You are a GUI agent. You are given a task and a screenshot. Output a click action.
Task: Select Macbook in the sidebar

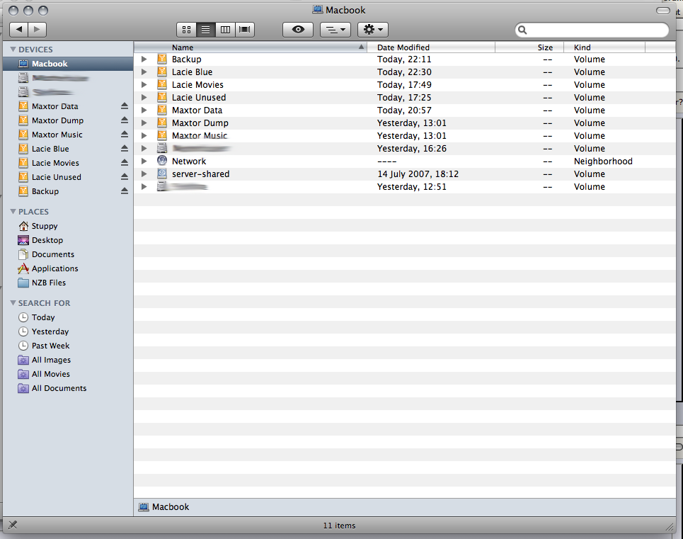tap(68, 64)
